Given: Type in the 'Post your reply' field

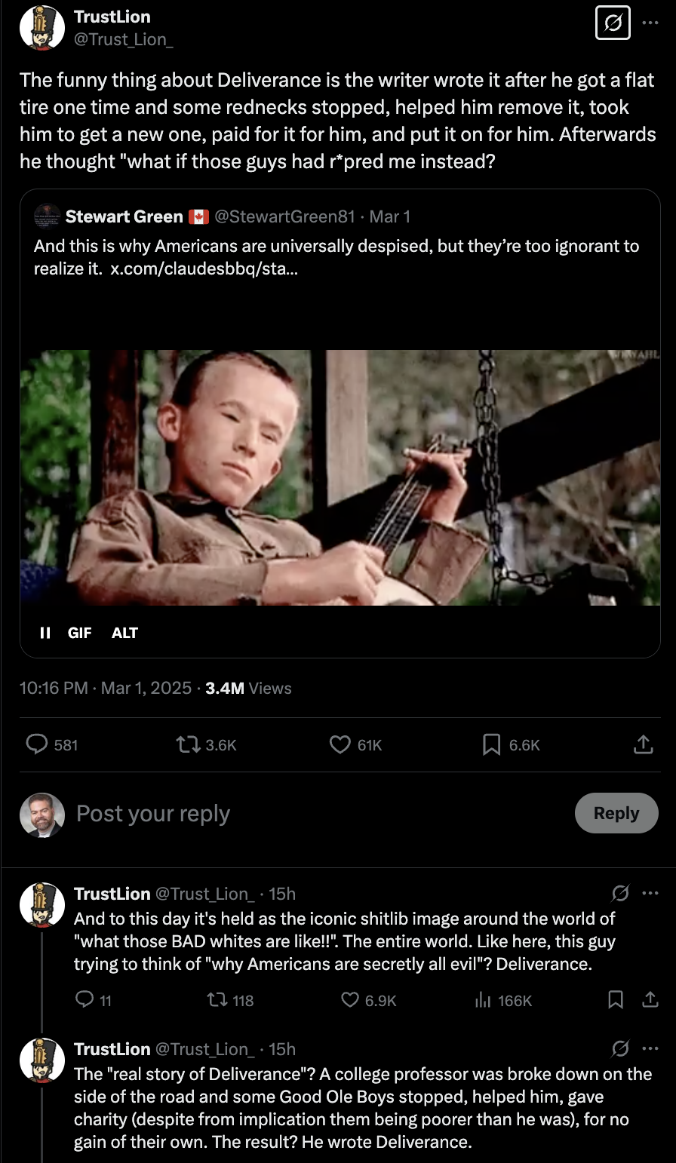Looking at the screenshot, I should [x=302, y=814].
